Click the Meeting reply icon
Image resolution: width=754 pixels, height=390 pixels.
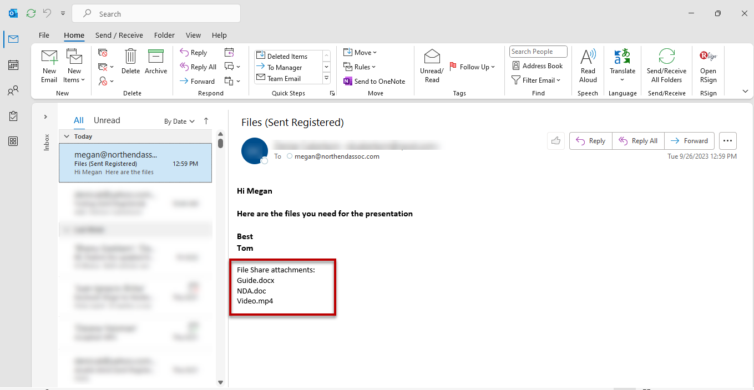pyautogui.click(x=229, y=52)
